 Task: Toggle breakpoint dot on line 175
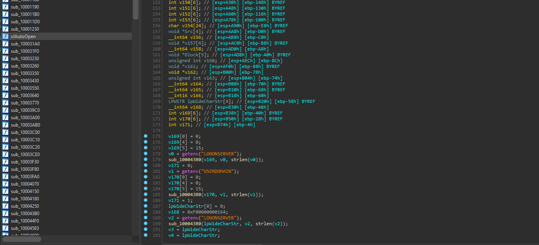(145, 136)
